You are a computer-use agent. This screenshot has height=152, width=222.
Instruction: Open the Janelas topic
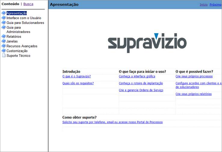[12, 41]
